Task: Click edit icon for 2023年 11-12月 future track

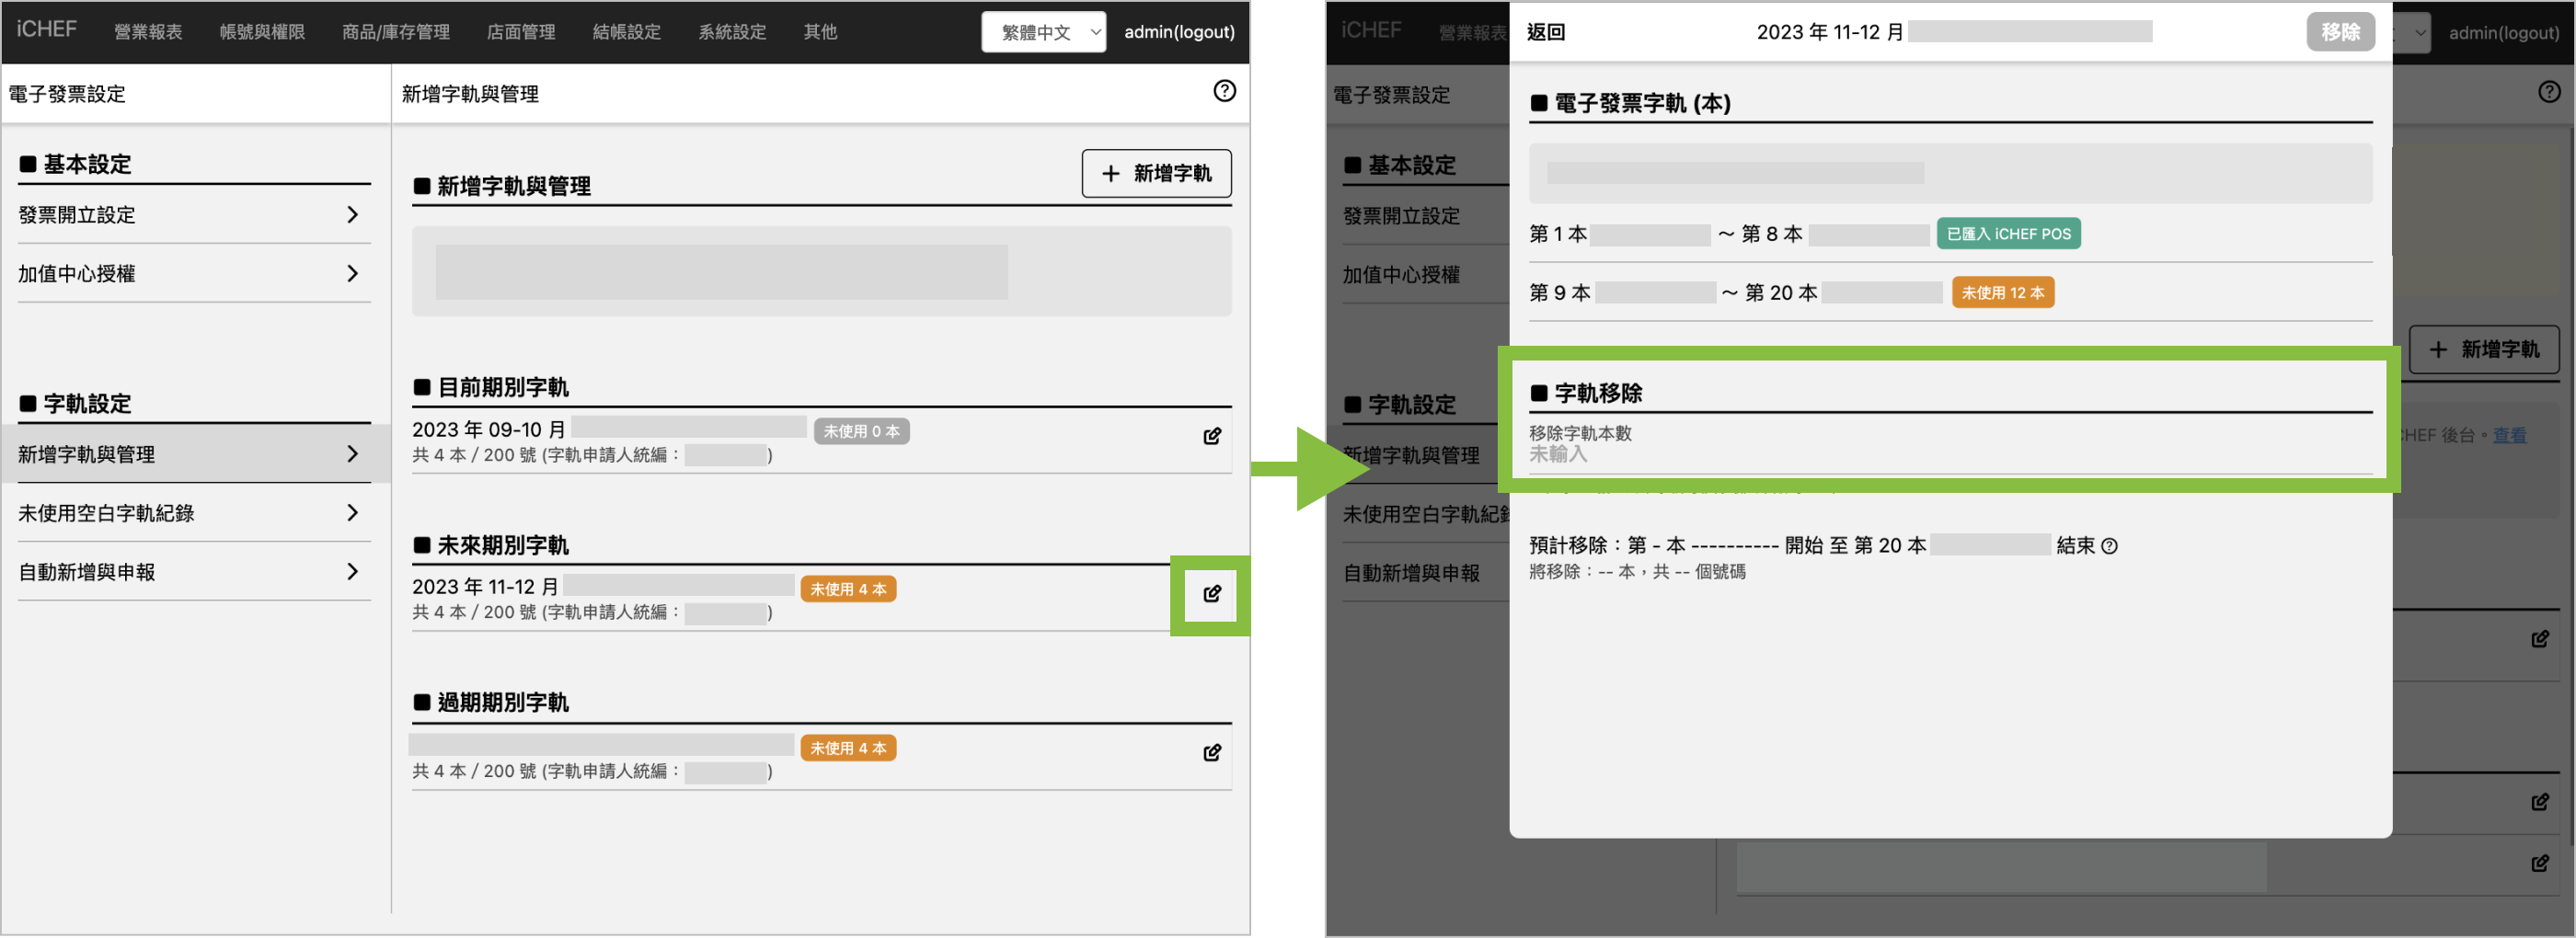Action: pyautogui.click(x=1211, y=594)
